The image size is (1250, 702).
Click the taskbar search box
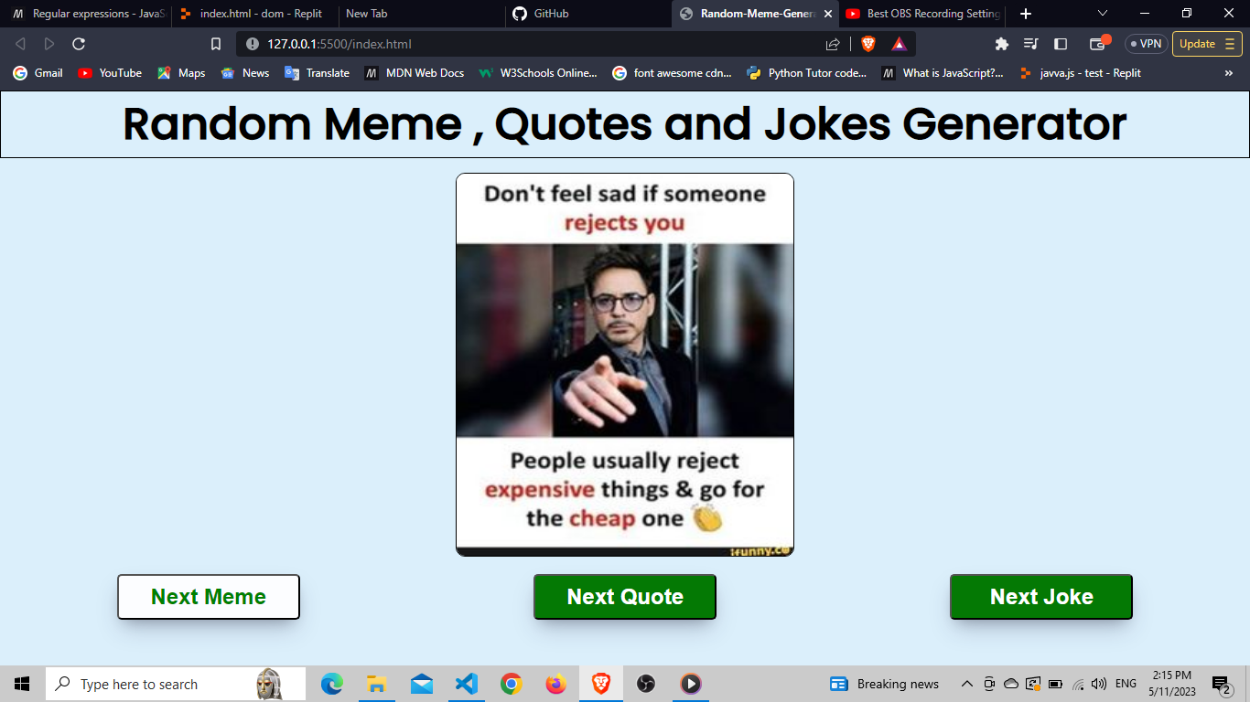(176, 684)
